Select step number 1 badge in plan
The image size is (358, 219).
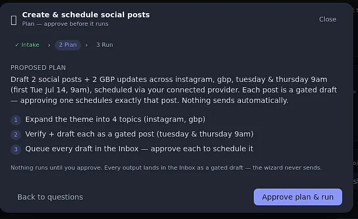tap(16, 120)
